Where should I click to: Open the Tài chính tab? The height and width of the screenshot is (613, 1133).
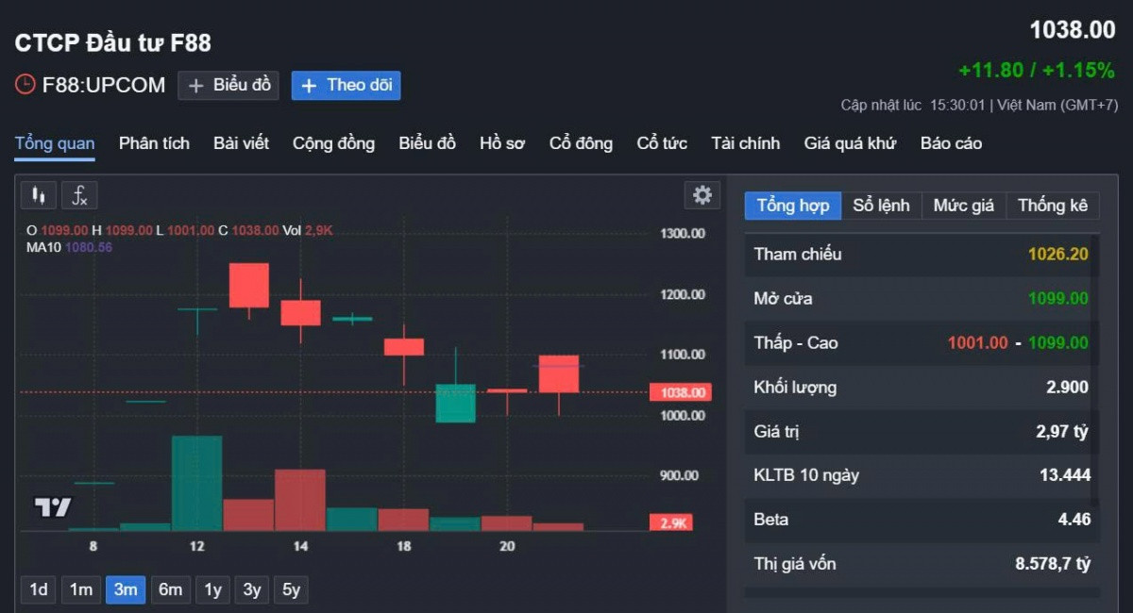point(745,143)
